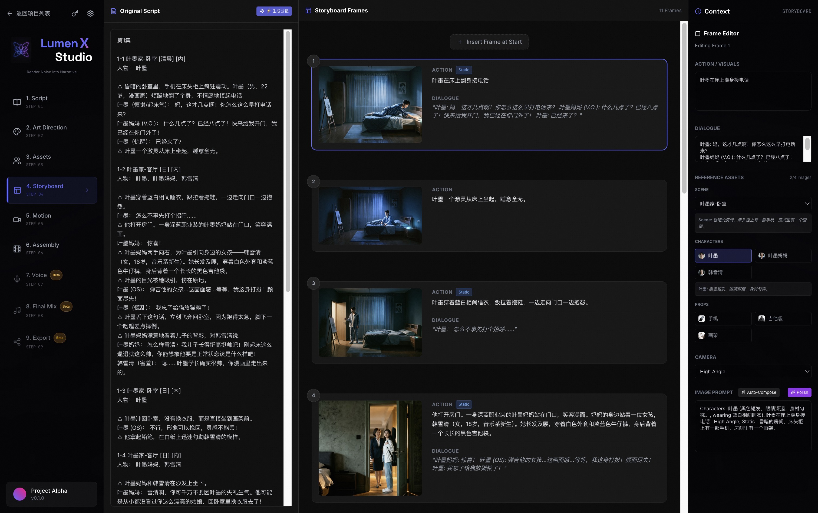Go to 3. Assets step

click(52, 161)
